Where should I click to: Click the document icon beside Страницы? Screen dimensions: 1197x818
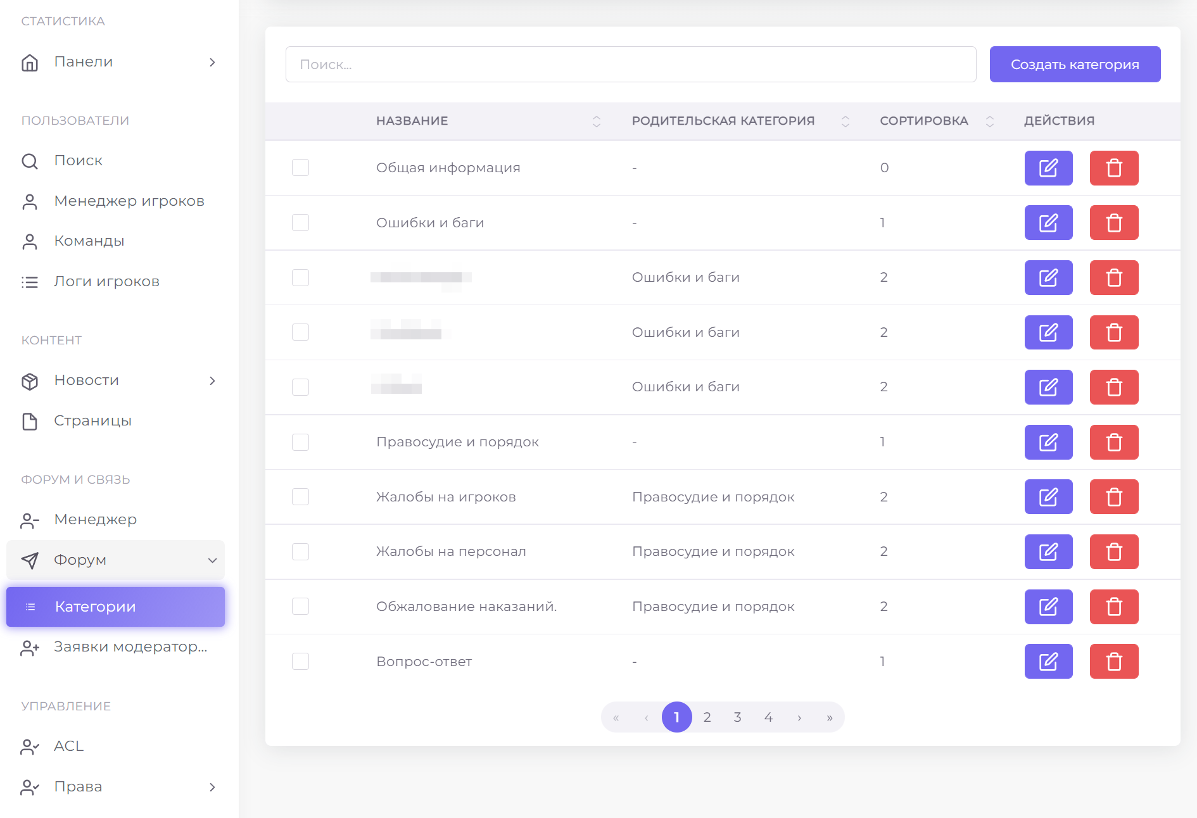coord(30,421)
